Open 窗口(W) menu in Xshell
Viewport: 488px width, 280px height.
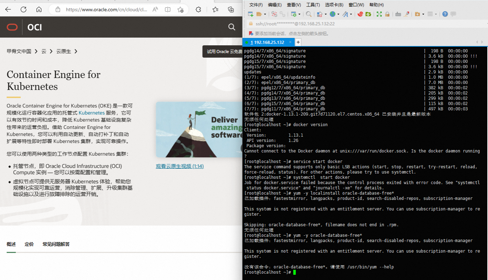coord(356,5)
